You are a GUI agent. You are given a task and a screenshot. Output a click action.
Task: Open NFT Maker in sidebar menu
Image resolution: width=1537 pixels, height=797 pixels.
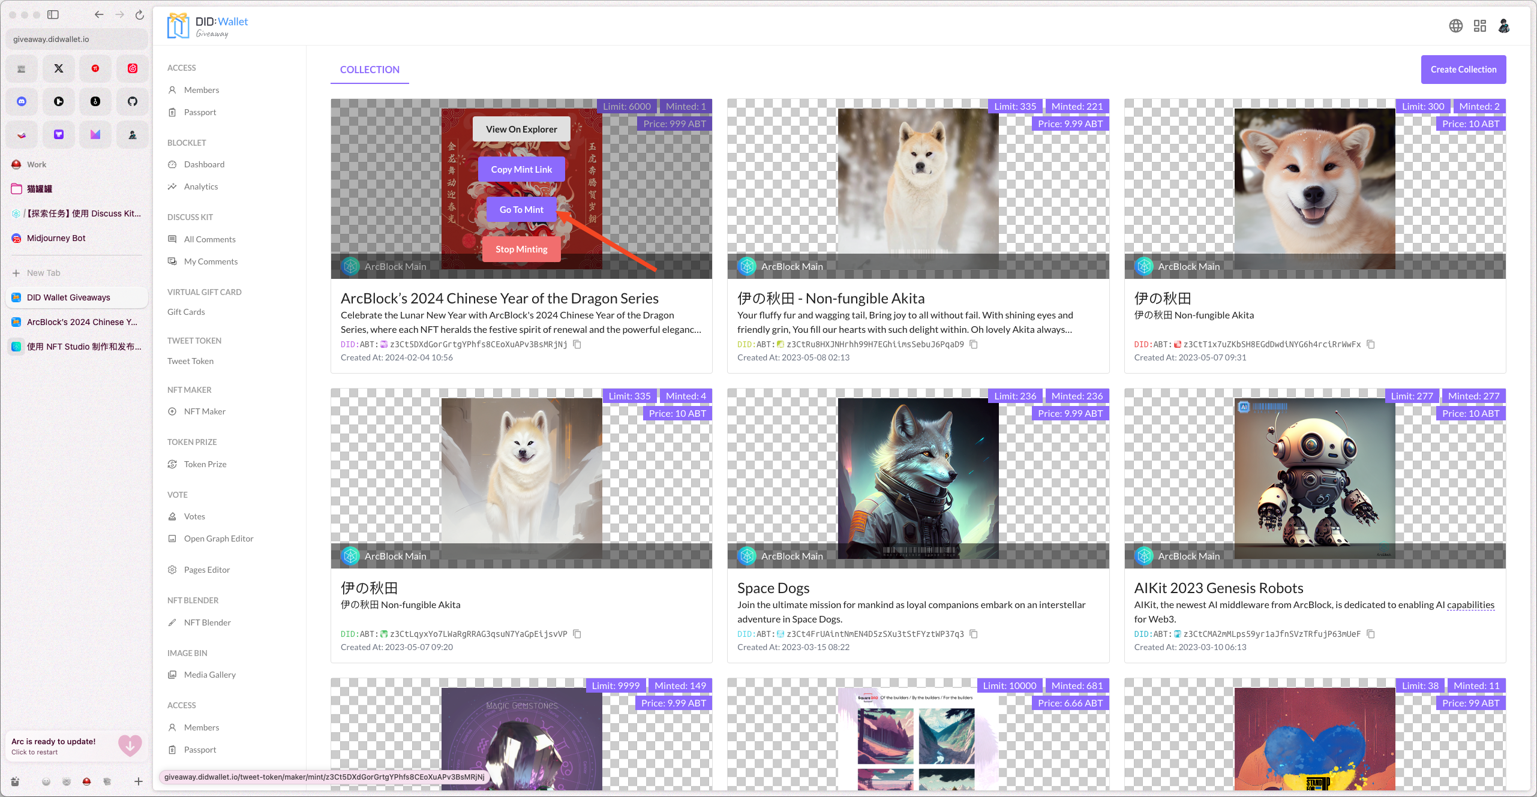coord(205,411)
